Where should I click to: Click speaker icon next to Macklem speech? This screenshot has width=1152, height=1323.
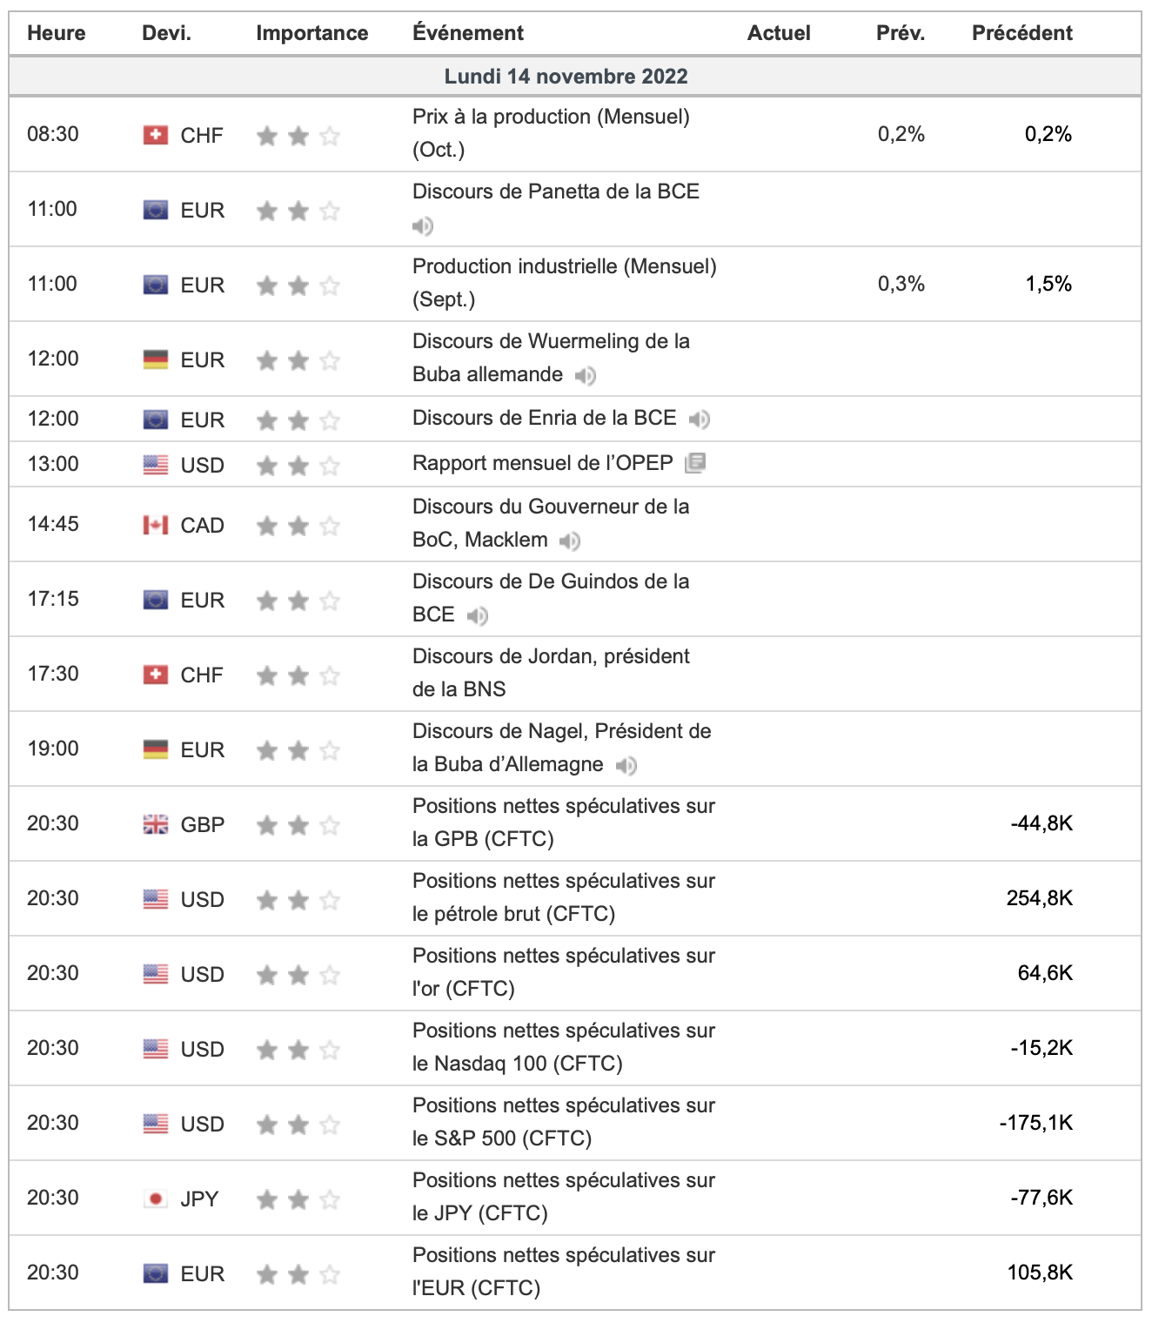(x=570, y=541)
